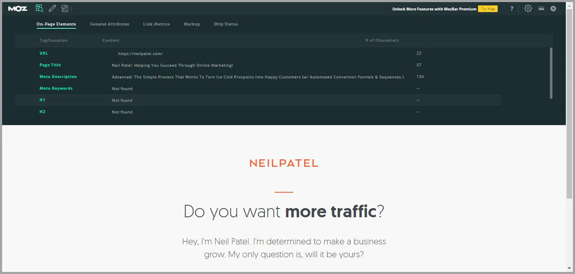Image resolution: width=575 pixels, height=274 pixels.
Task: Click the Page Title row label
Action: (x=50, y=65)
